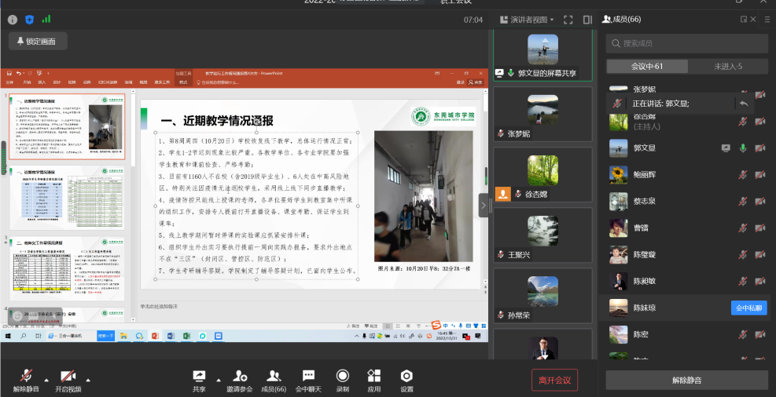776x397 pixels.
Task: Toggle 徐杏嫦's microphone in member list
Action: pos(743,121)
